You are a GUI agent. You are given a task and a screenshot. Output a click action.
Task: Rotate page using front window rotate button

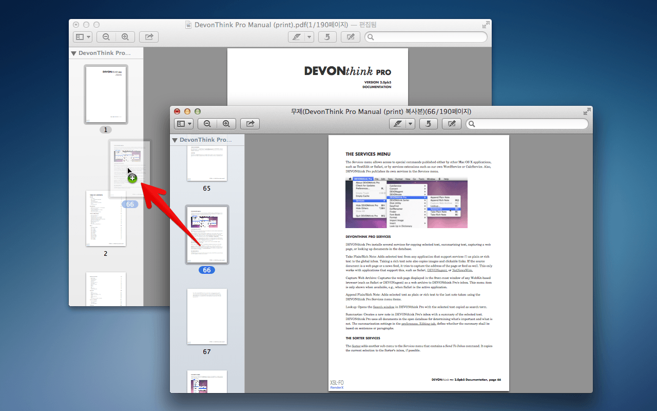[429, 124]
